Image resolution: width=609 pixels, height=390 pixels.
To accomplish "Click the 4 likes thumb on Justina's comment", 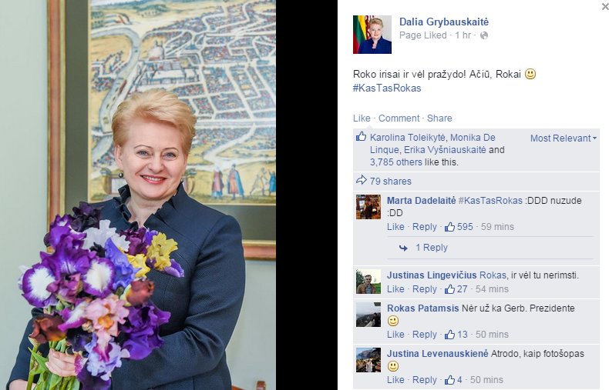I will click(x=449, y=379).
